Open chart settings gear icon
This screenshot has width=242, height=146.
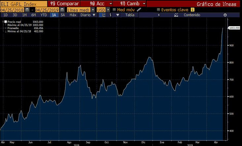(x=225, y=15)
